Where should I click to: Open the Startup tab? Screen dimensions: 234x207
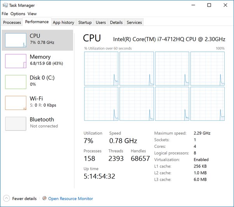[85, 22]
